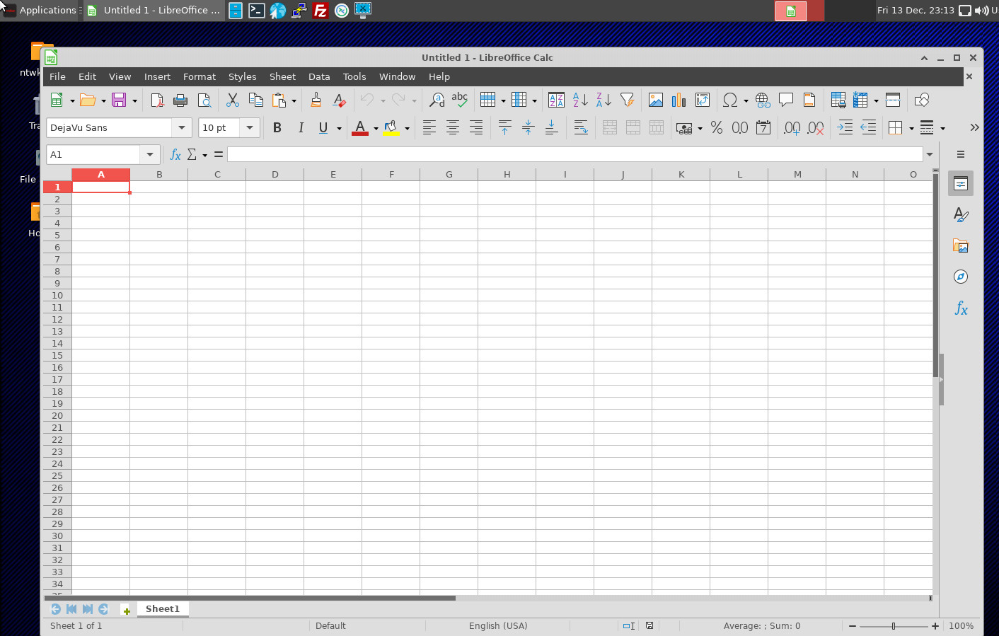Open the font size dropdown
999x636 pixels.
tap(250, 128)
